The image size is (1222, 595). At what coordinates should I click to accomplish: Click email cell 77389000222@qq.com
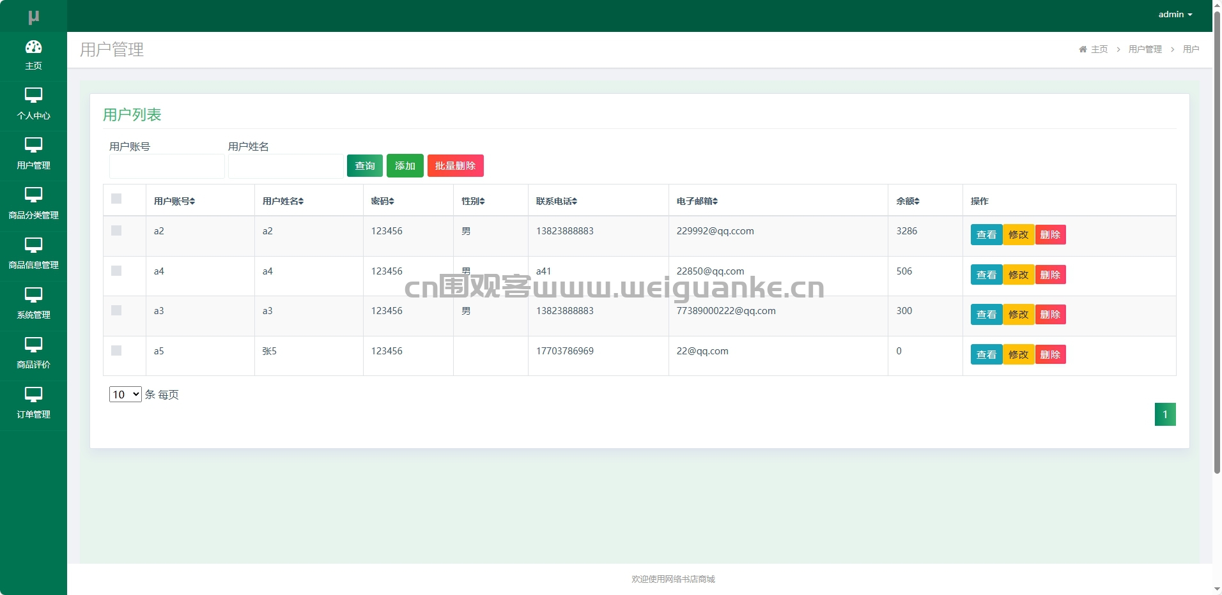(x=726, y=311)
